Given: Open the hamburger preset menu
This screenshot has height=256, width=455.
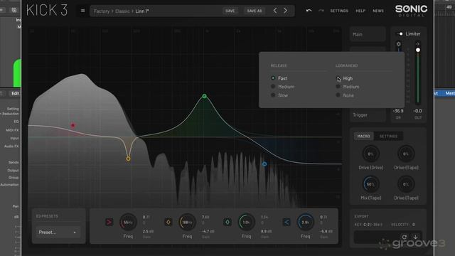Looking at the screenshot, I should (x=82, y=11).
